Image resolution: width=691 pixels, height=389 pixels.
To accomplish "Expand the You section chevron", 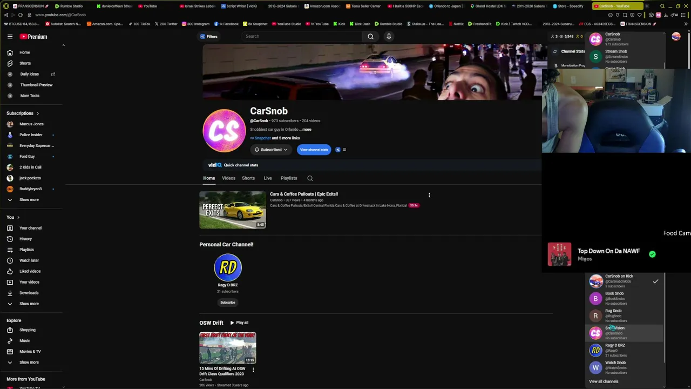I will click(18, 217).
